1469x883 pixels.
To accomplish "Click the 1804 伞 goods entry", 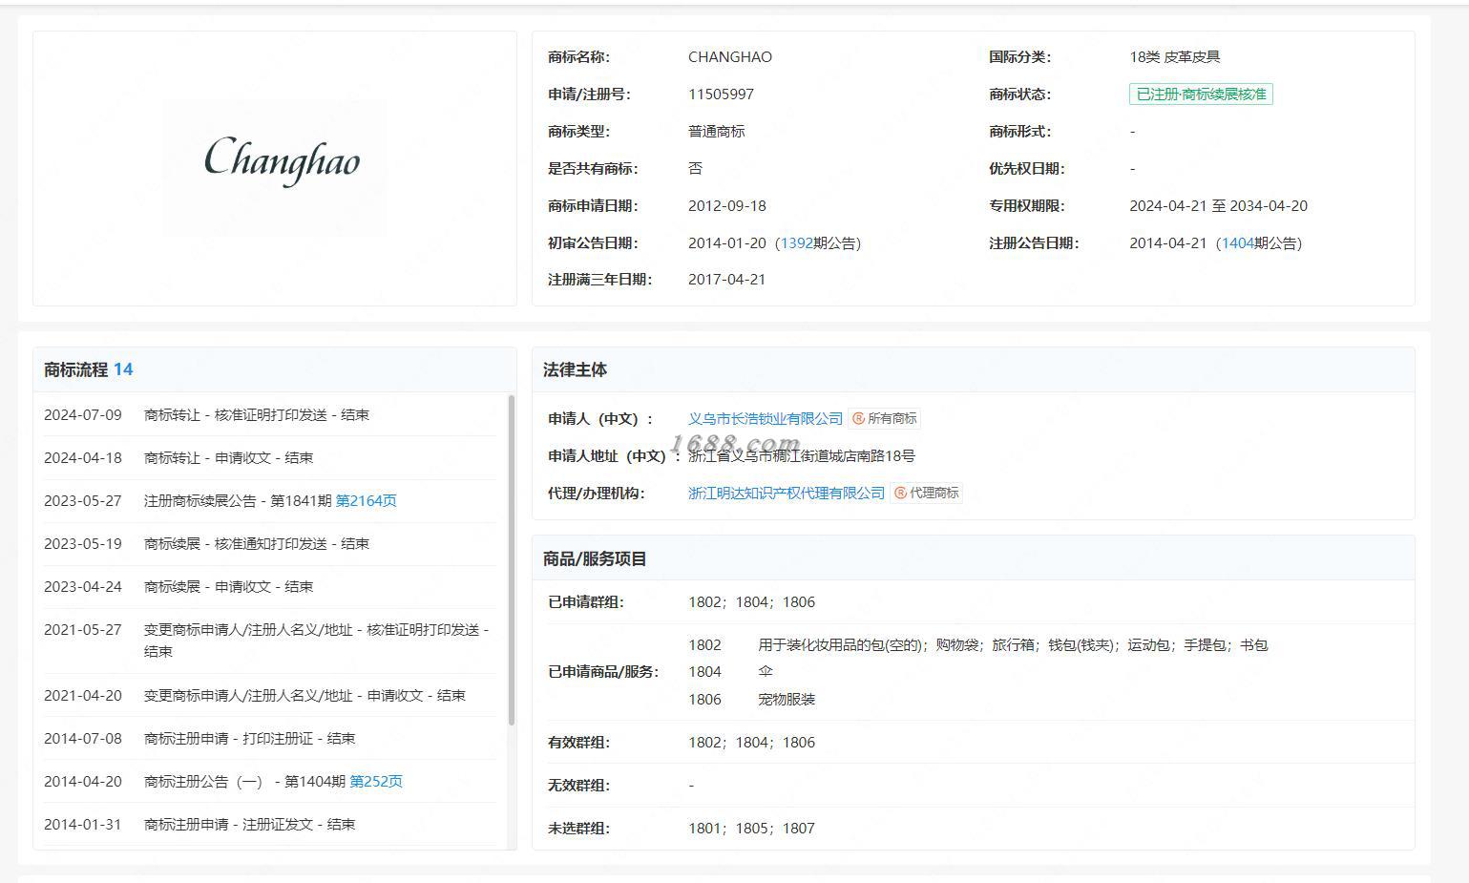I will tap(730, 672).
